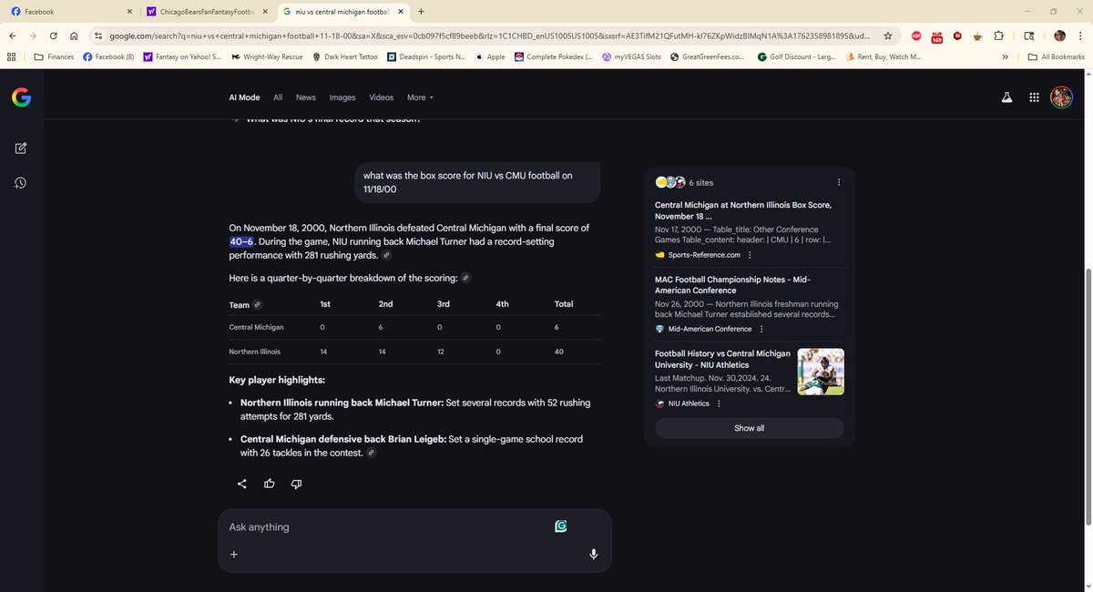Open the sources panel three-dot menu
The width and height of the screenshot is (1093, 592).
tap(839, 182)
